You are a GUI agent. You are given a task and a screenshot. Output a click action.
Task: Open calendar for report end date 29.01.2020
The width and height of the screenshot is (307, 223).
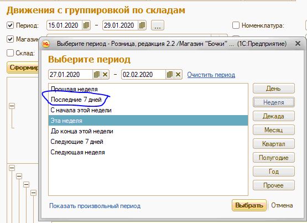pos(142,25)
